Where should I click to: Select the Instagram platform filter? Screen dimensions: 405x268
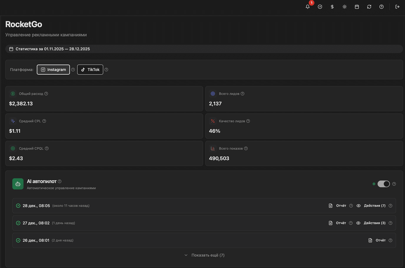(x=53, y=70)
